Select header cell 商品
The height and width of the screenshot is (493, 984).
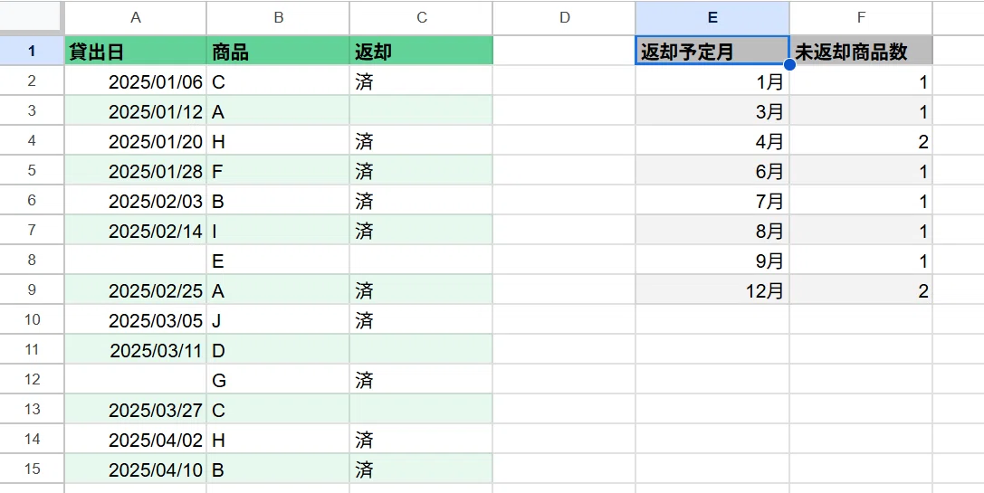coord(278,51)
